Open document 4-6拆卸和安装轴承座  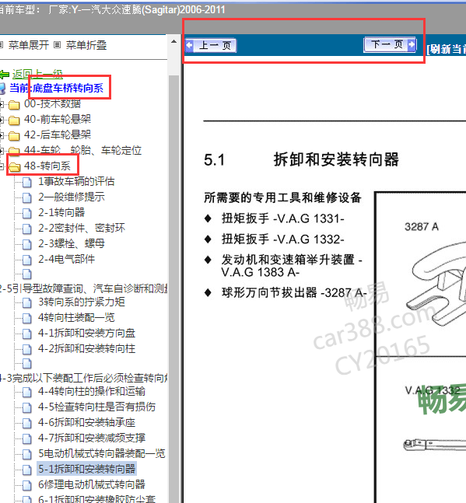point(86,422)
